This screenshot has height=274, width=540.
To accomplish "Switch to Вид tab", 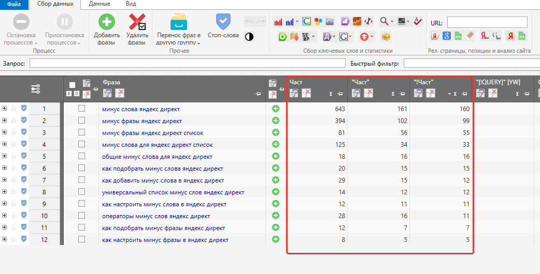I will point(131,4).
